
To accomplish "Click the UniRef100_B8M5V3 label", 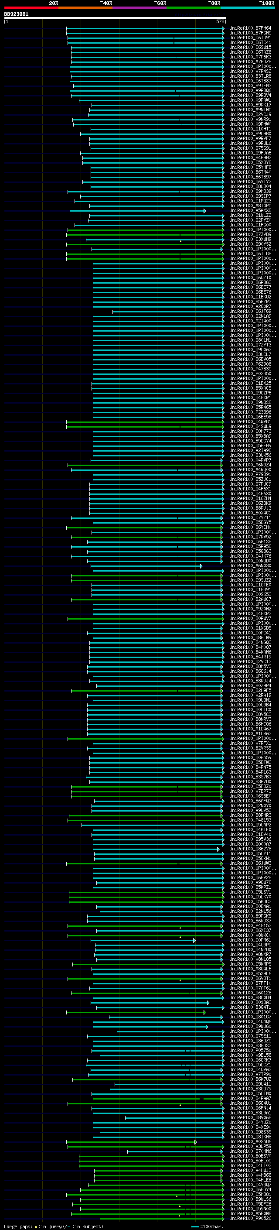I will coord(250,666).
